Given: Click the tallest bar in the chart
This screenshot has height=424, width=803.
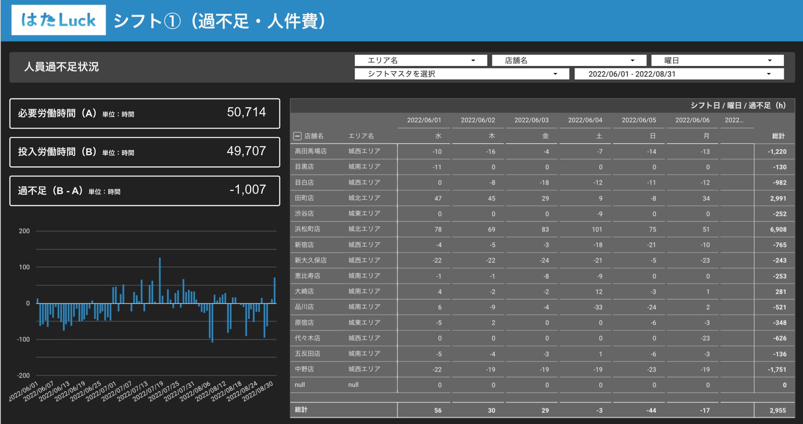Looking at the screenshot, I should click(160, 281).
